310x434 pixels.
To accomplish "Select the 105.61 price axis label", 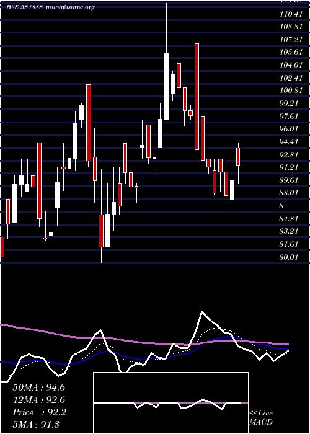I will click(291, 52).
